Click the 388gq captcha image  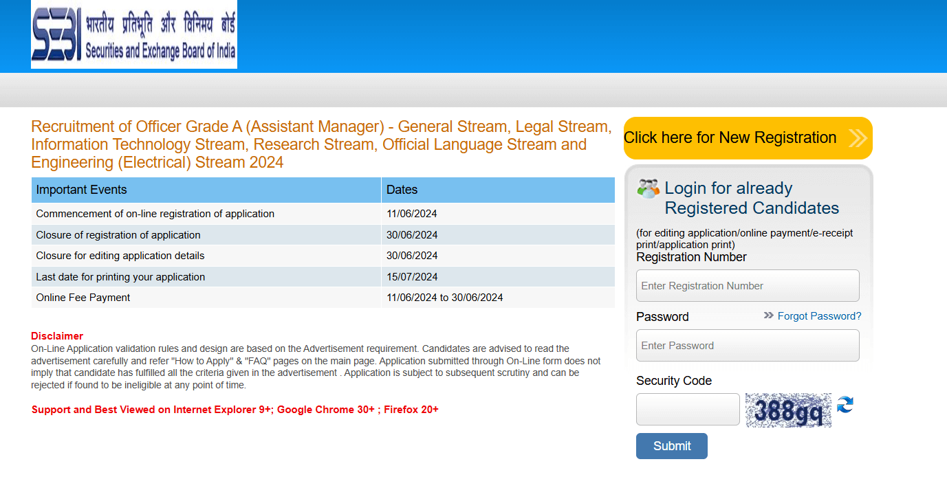click(x=788, y=410)
